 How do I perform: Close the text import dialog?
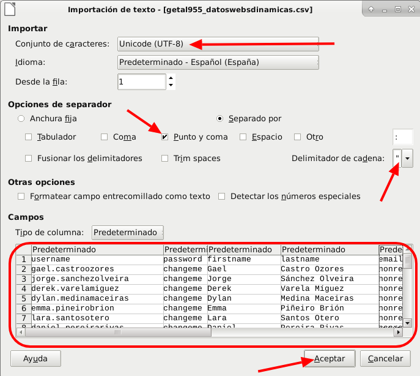pos(411,9)
